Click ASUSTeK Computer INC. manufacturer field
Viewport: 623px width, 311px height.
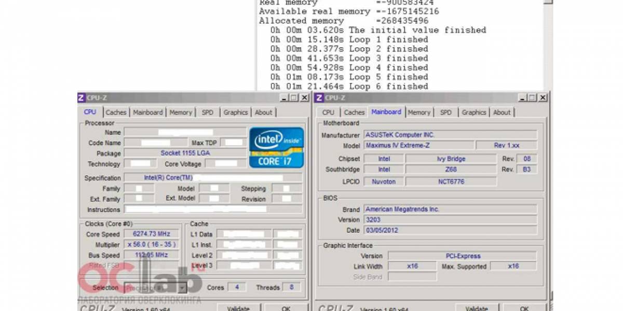click(x=450, y=135)
